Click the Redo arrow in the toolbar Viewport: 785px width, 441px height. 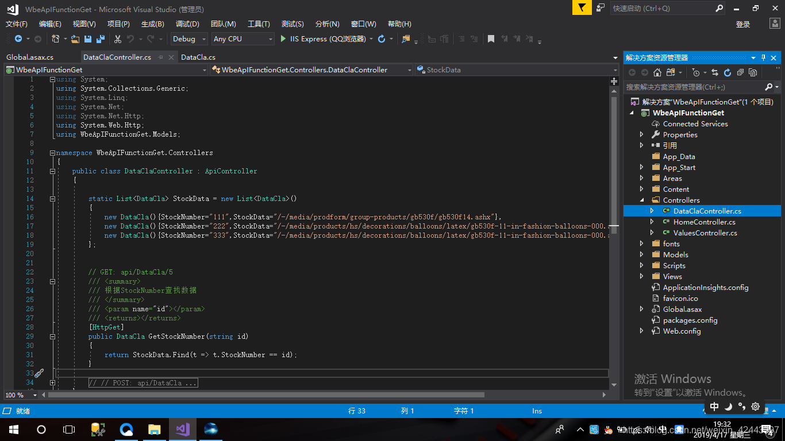pyautogui.click(x=151, y=39)
